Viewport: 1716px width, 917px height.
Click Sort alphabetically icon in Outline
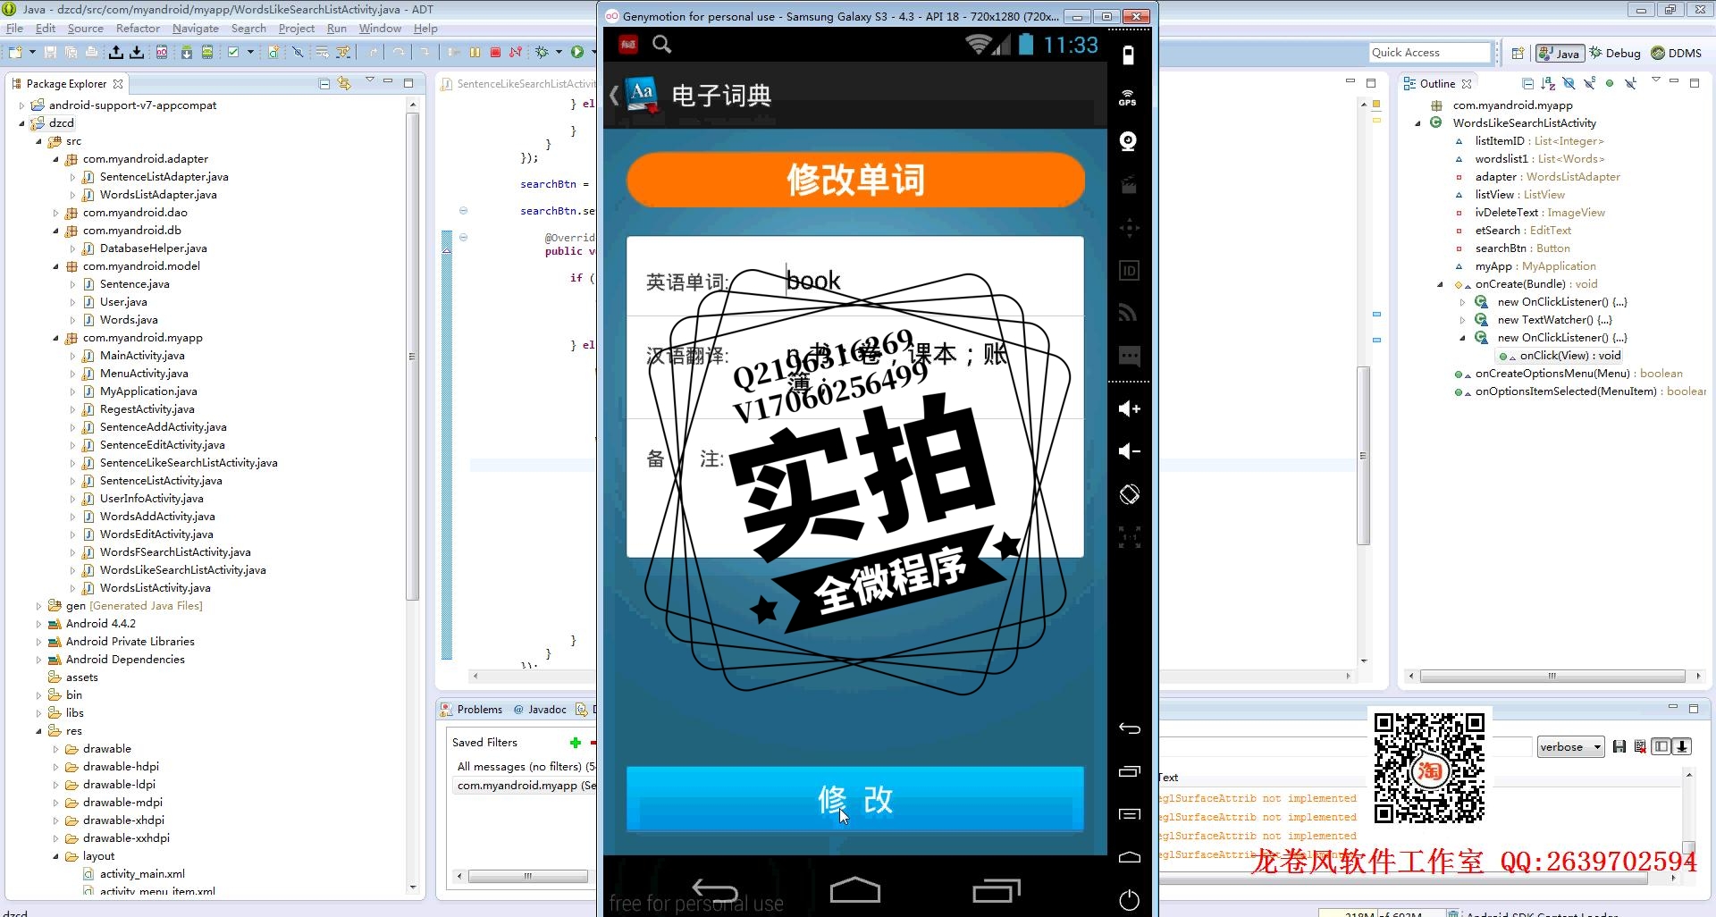(x=1548, y=83)
